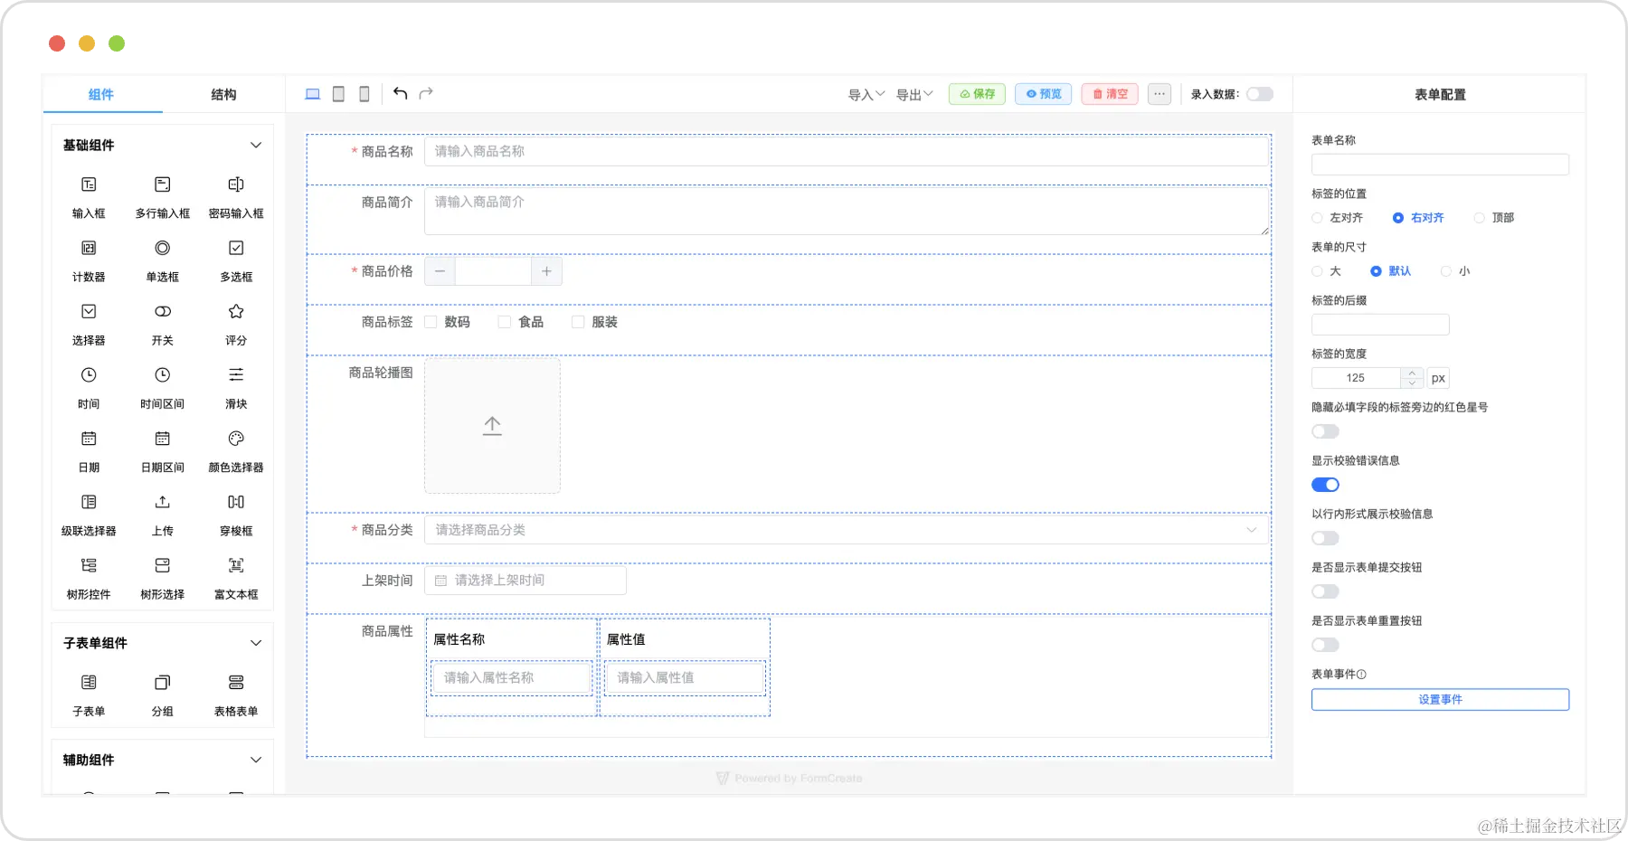The width and height of the screenshot is (1628, 841).
Task: Switch to the 组件 tab
Action: coord(101,94)
